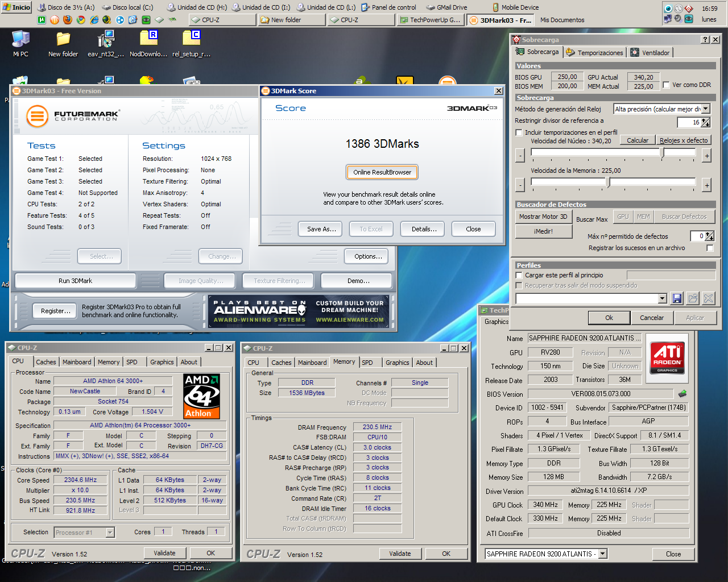Click on the Velocidad de la Memoria slider
The width and height of the screenshot is (728, 582).
point(613,182)
